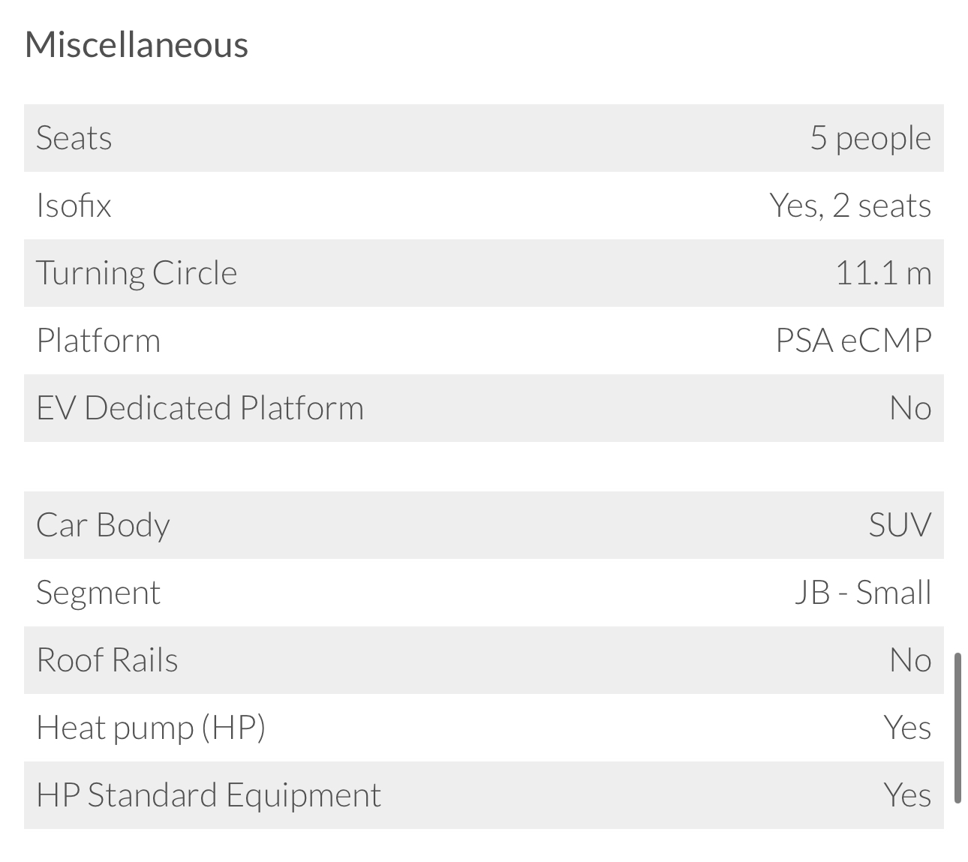Click the vertical scrollbar thumb
Viewport: 968px width, 862px height.
tap(957, 728)
